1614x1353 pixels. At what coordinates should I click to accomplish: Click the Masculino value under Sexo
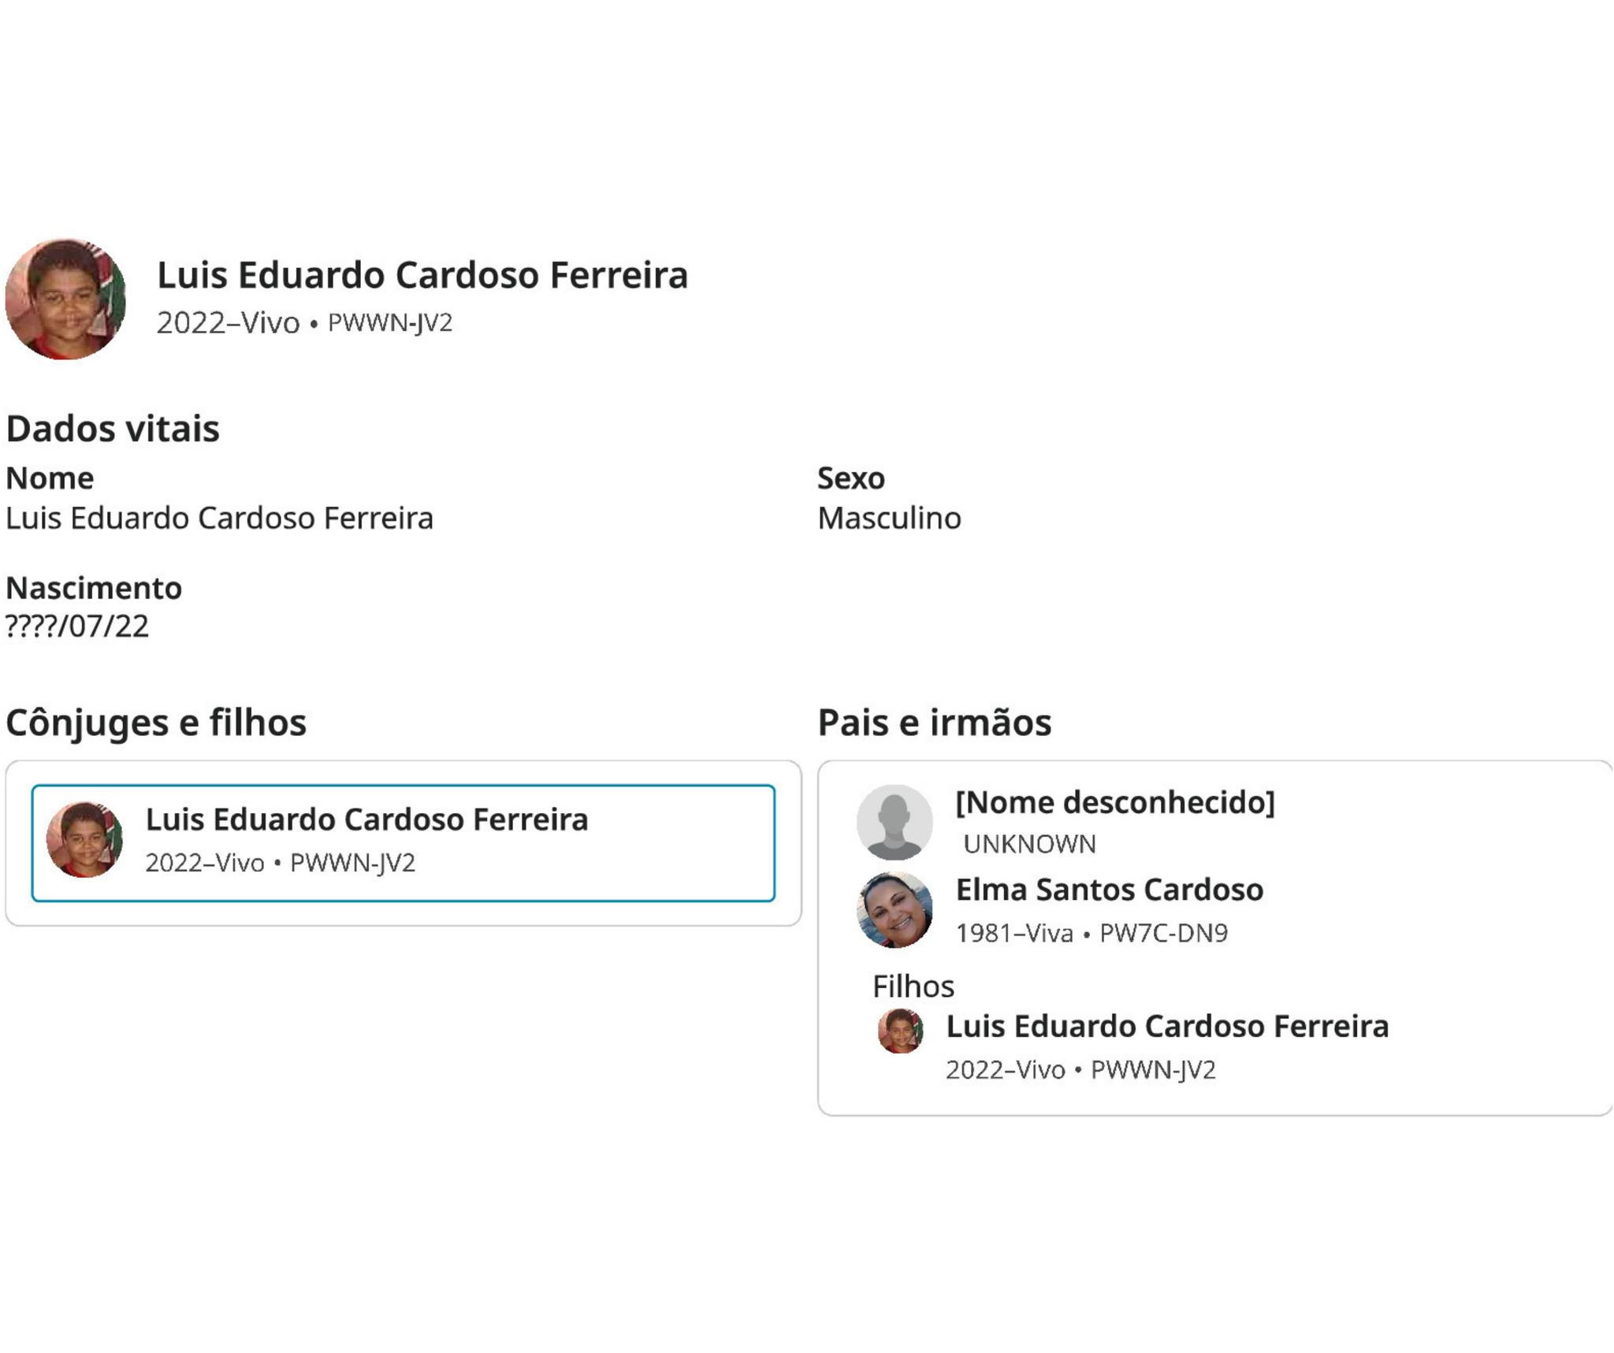click(x=889, y=519)
